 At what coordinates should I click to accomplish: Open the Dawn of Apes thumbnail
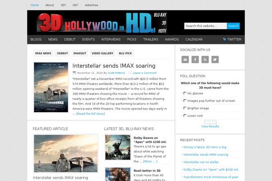point(118,147)
